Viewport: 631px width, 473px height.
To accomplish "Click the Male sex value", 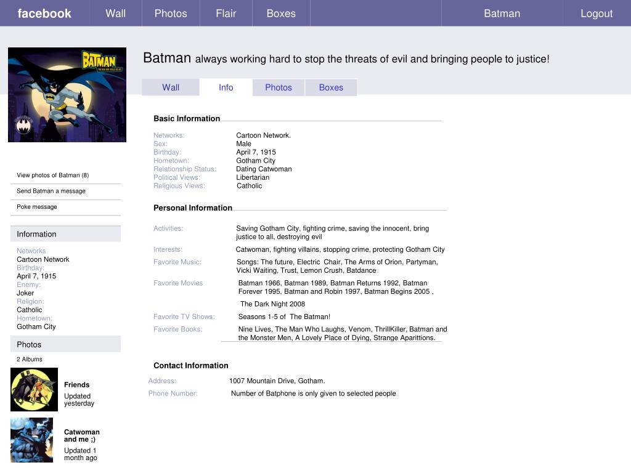I will pos(243,144).
